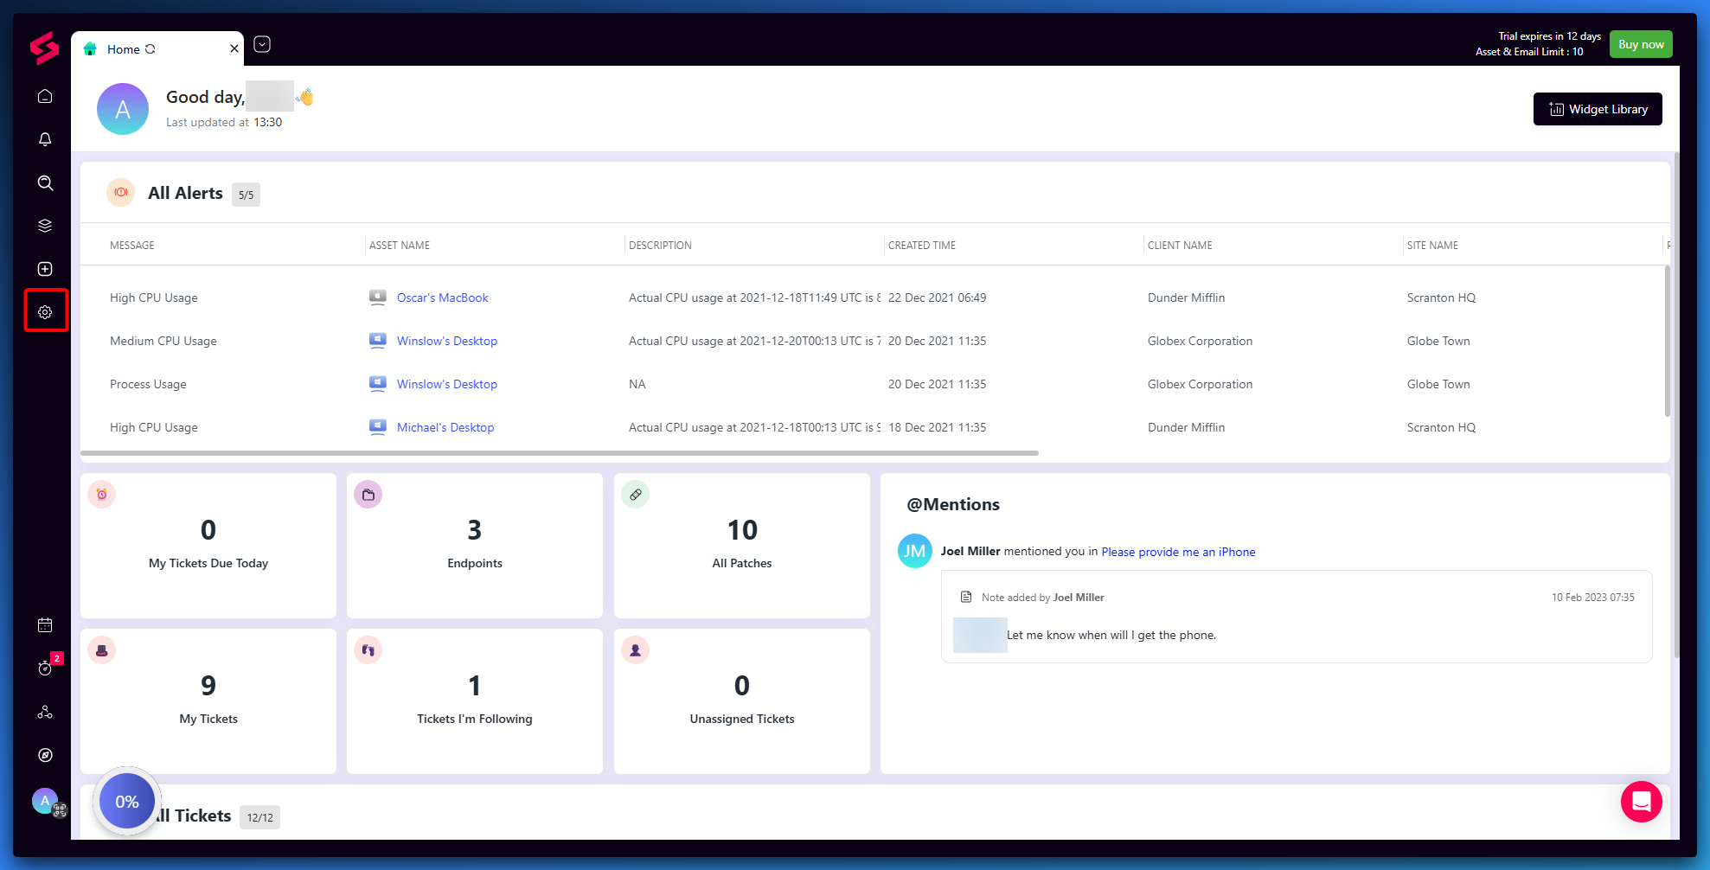
Task: Open the Settings gear in sidebar
Action: (45, 312)
